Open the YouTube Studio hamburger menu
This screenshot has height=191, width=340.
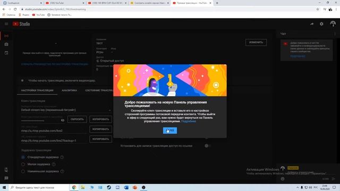click(6, 24)
